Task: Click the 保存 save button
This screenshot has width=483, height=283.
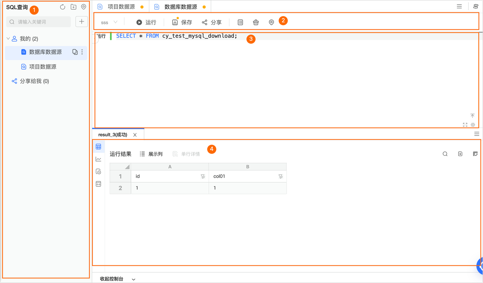Action: 182,22
